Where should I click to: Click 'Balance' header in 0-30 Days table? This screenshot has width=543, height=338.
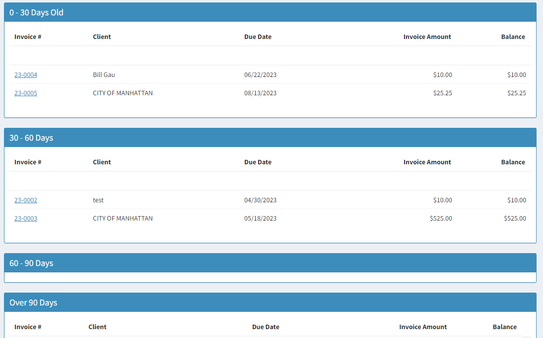pyautogui.click(x=513, y=37)
